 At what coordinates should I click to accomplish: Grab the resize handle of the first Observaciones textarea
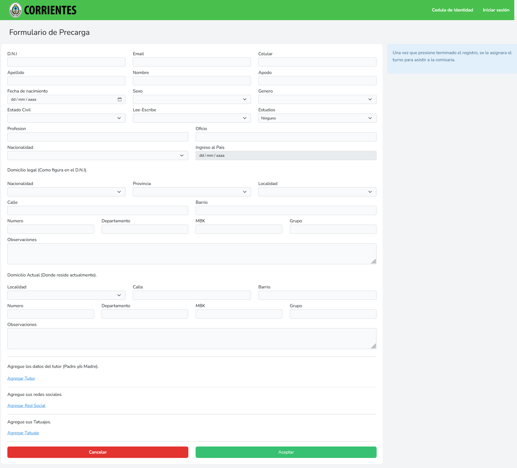[374, 261]
